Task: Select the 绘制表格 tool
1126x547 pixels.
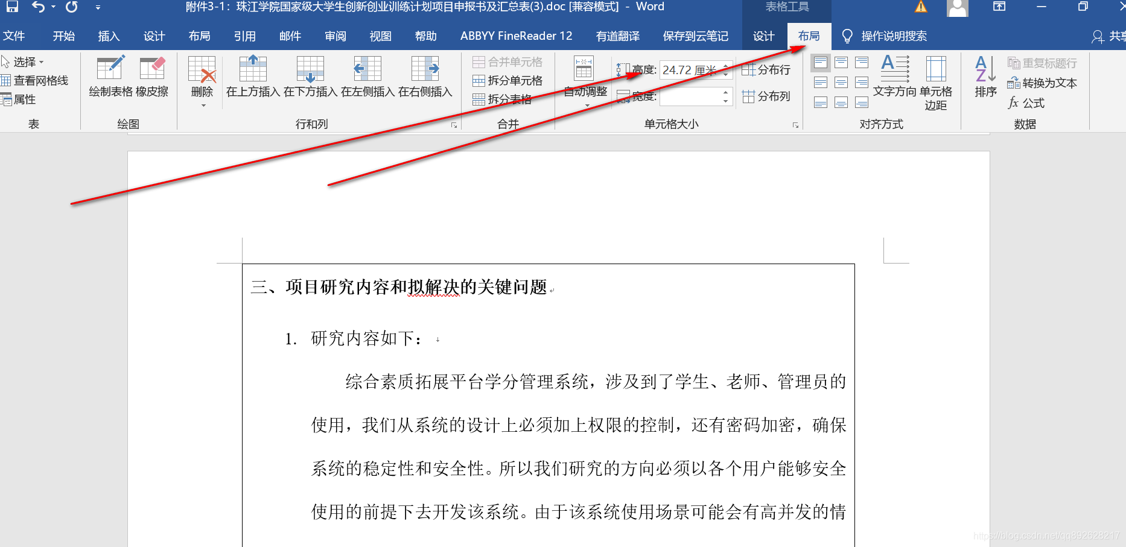Action: 110,77
